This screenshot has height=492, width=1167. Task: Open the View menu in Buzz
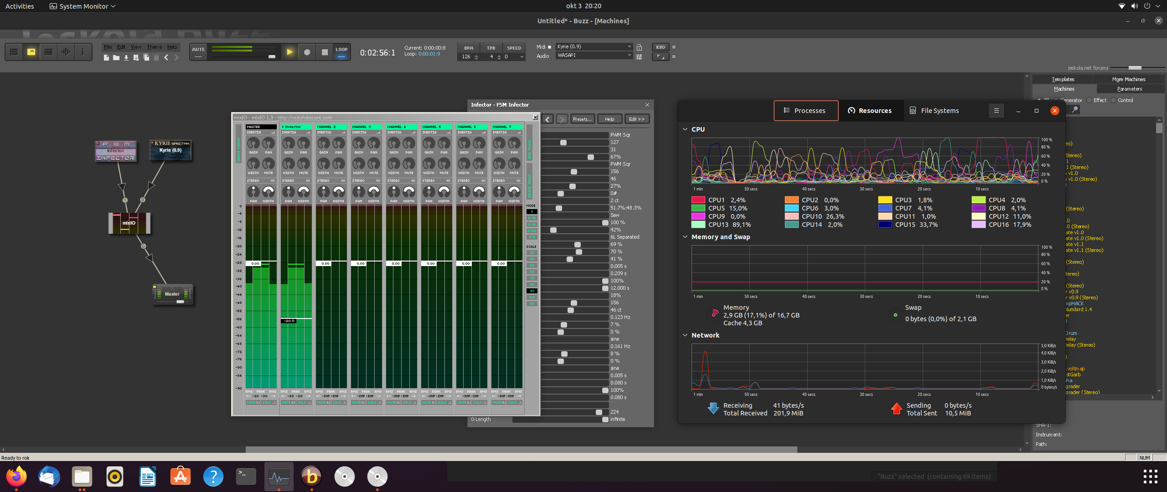136,47
